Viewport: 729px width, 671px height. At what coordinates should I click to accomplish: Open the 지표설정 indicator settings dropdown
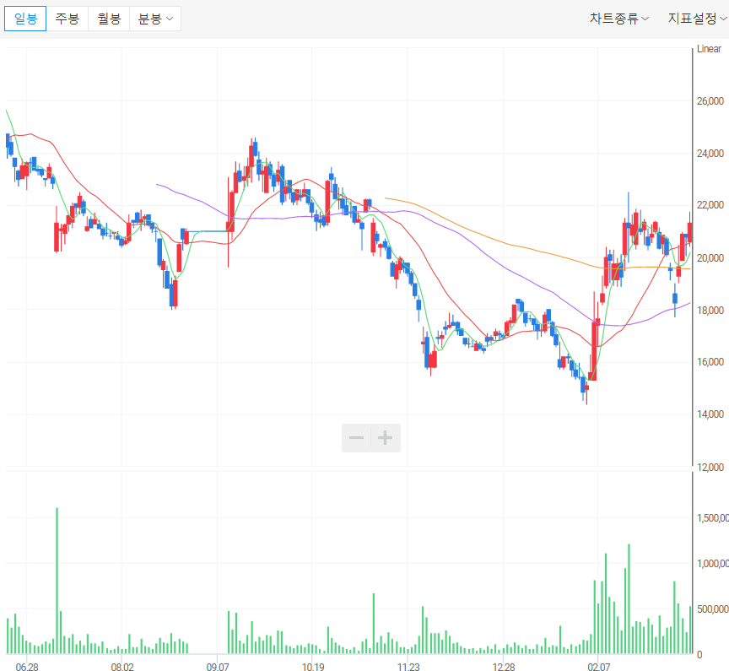tap(697, 19)
